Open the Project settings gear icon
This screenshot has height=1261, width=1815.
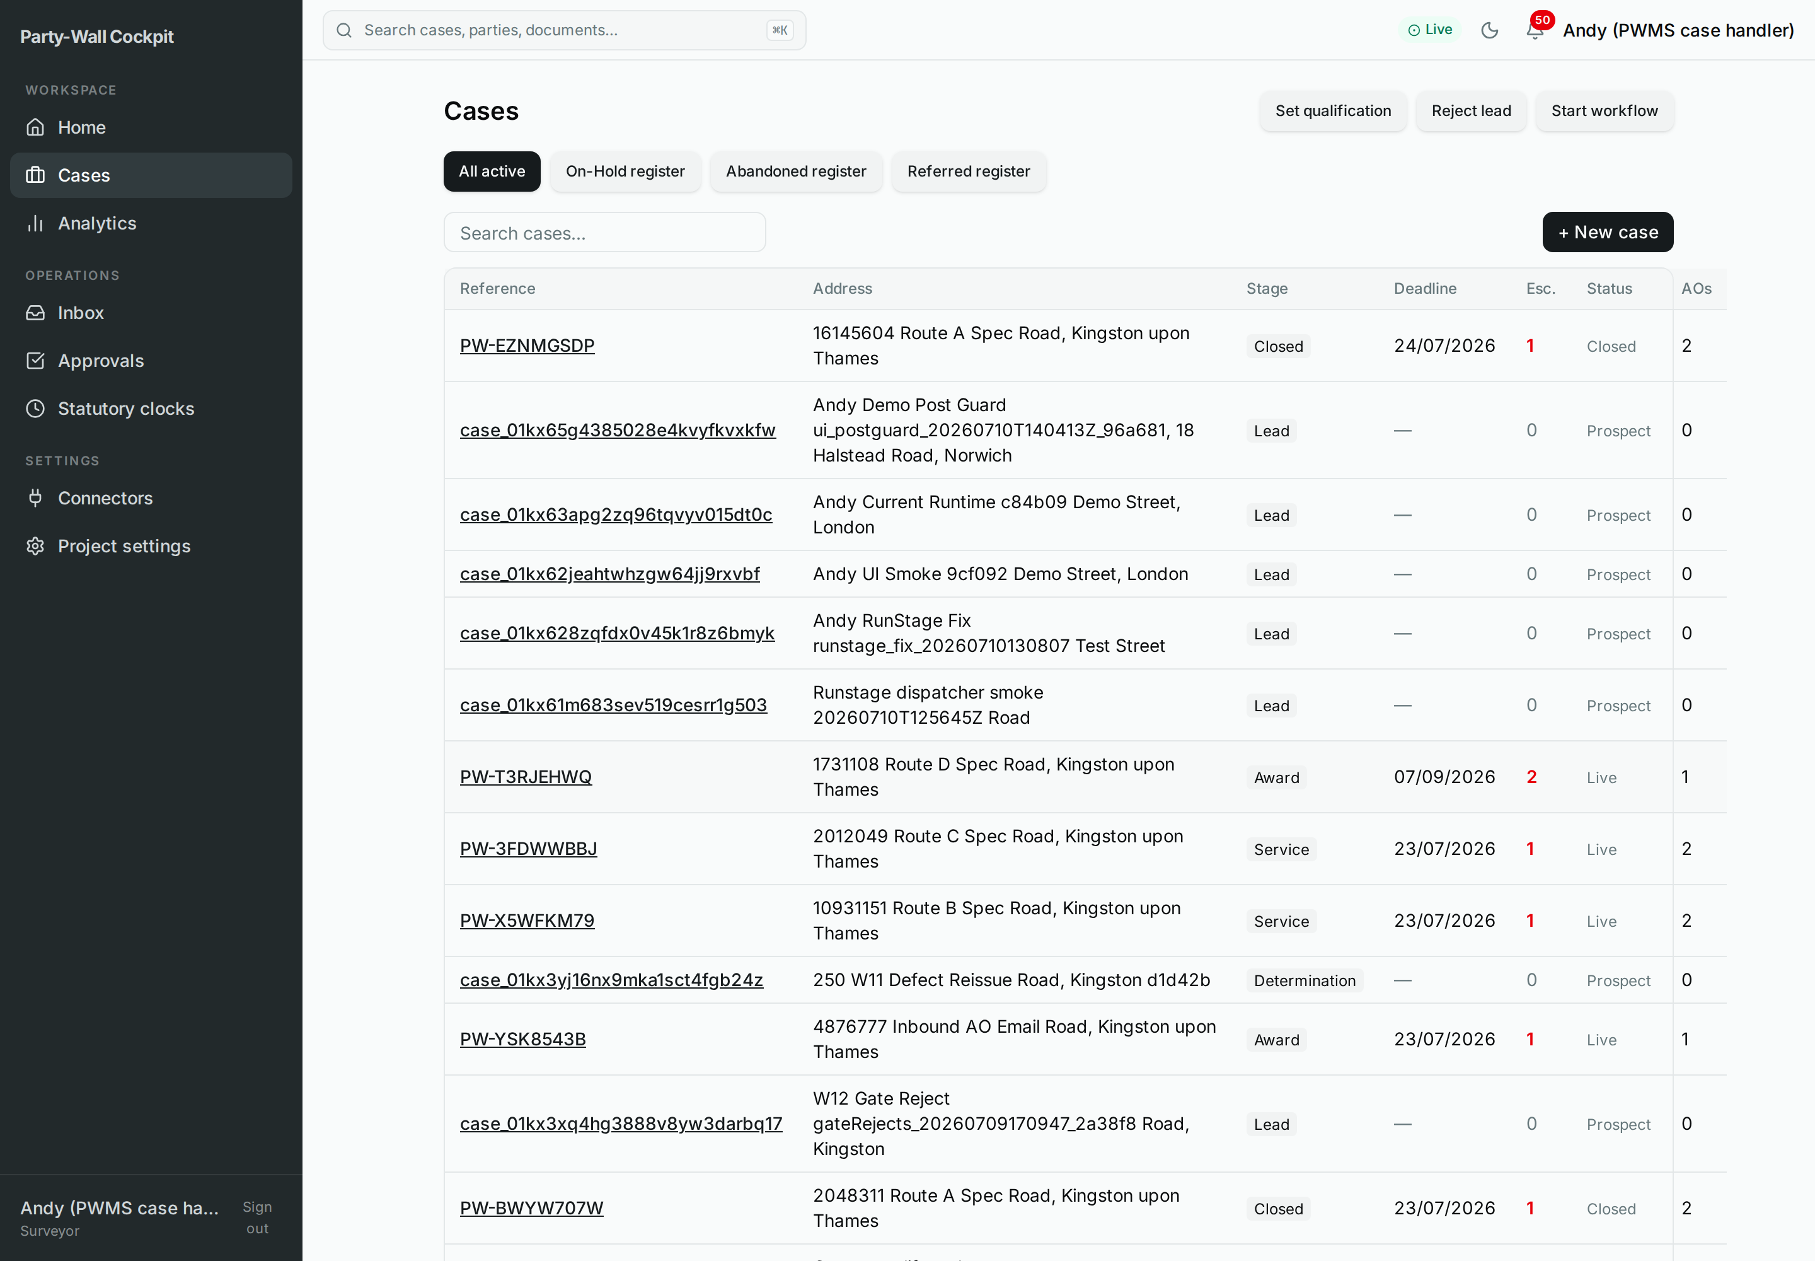click(x=35, y=546)
